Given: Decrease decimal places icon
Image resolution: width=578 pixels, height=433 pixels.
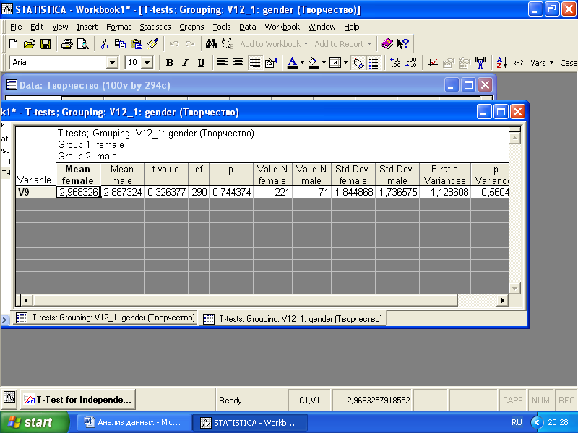Looking at the screenshot, I should (x=411, y=63).
